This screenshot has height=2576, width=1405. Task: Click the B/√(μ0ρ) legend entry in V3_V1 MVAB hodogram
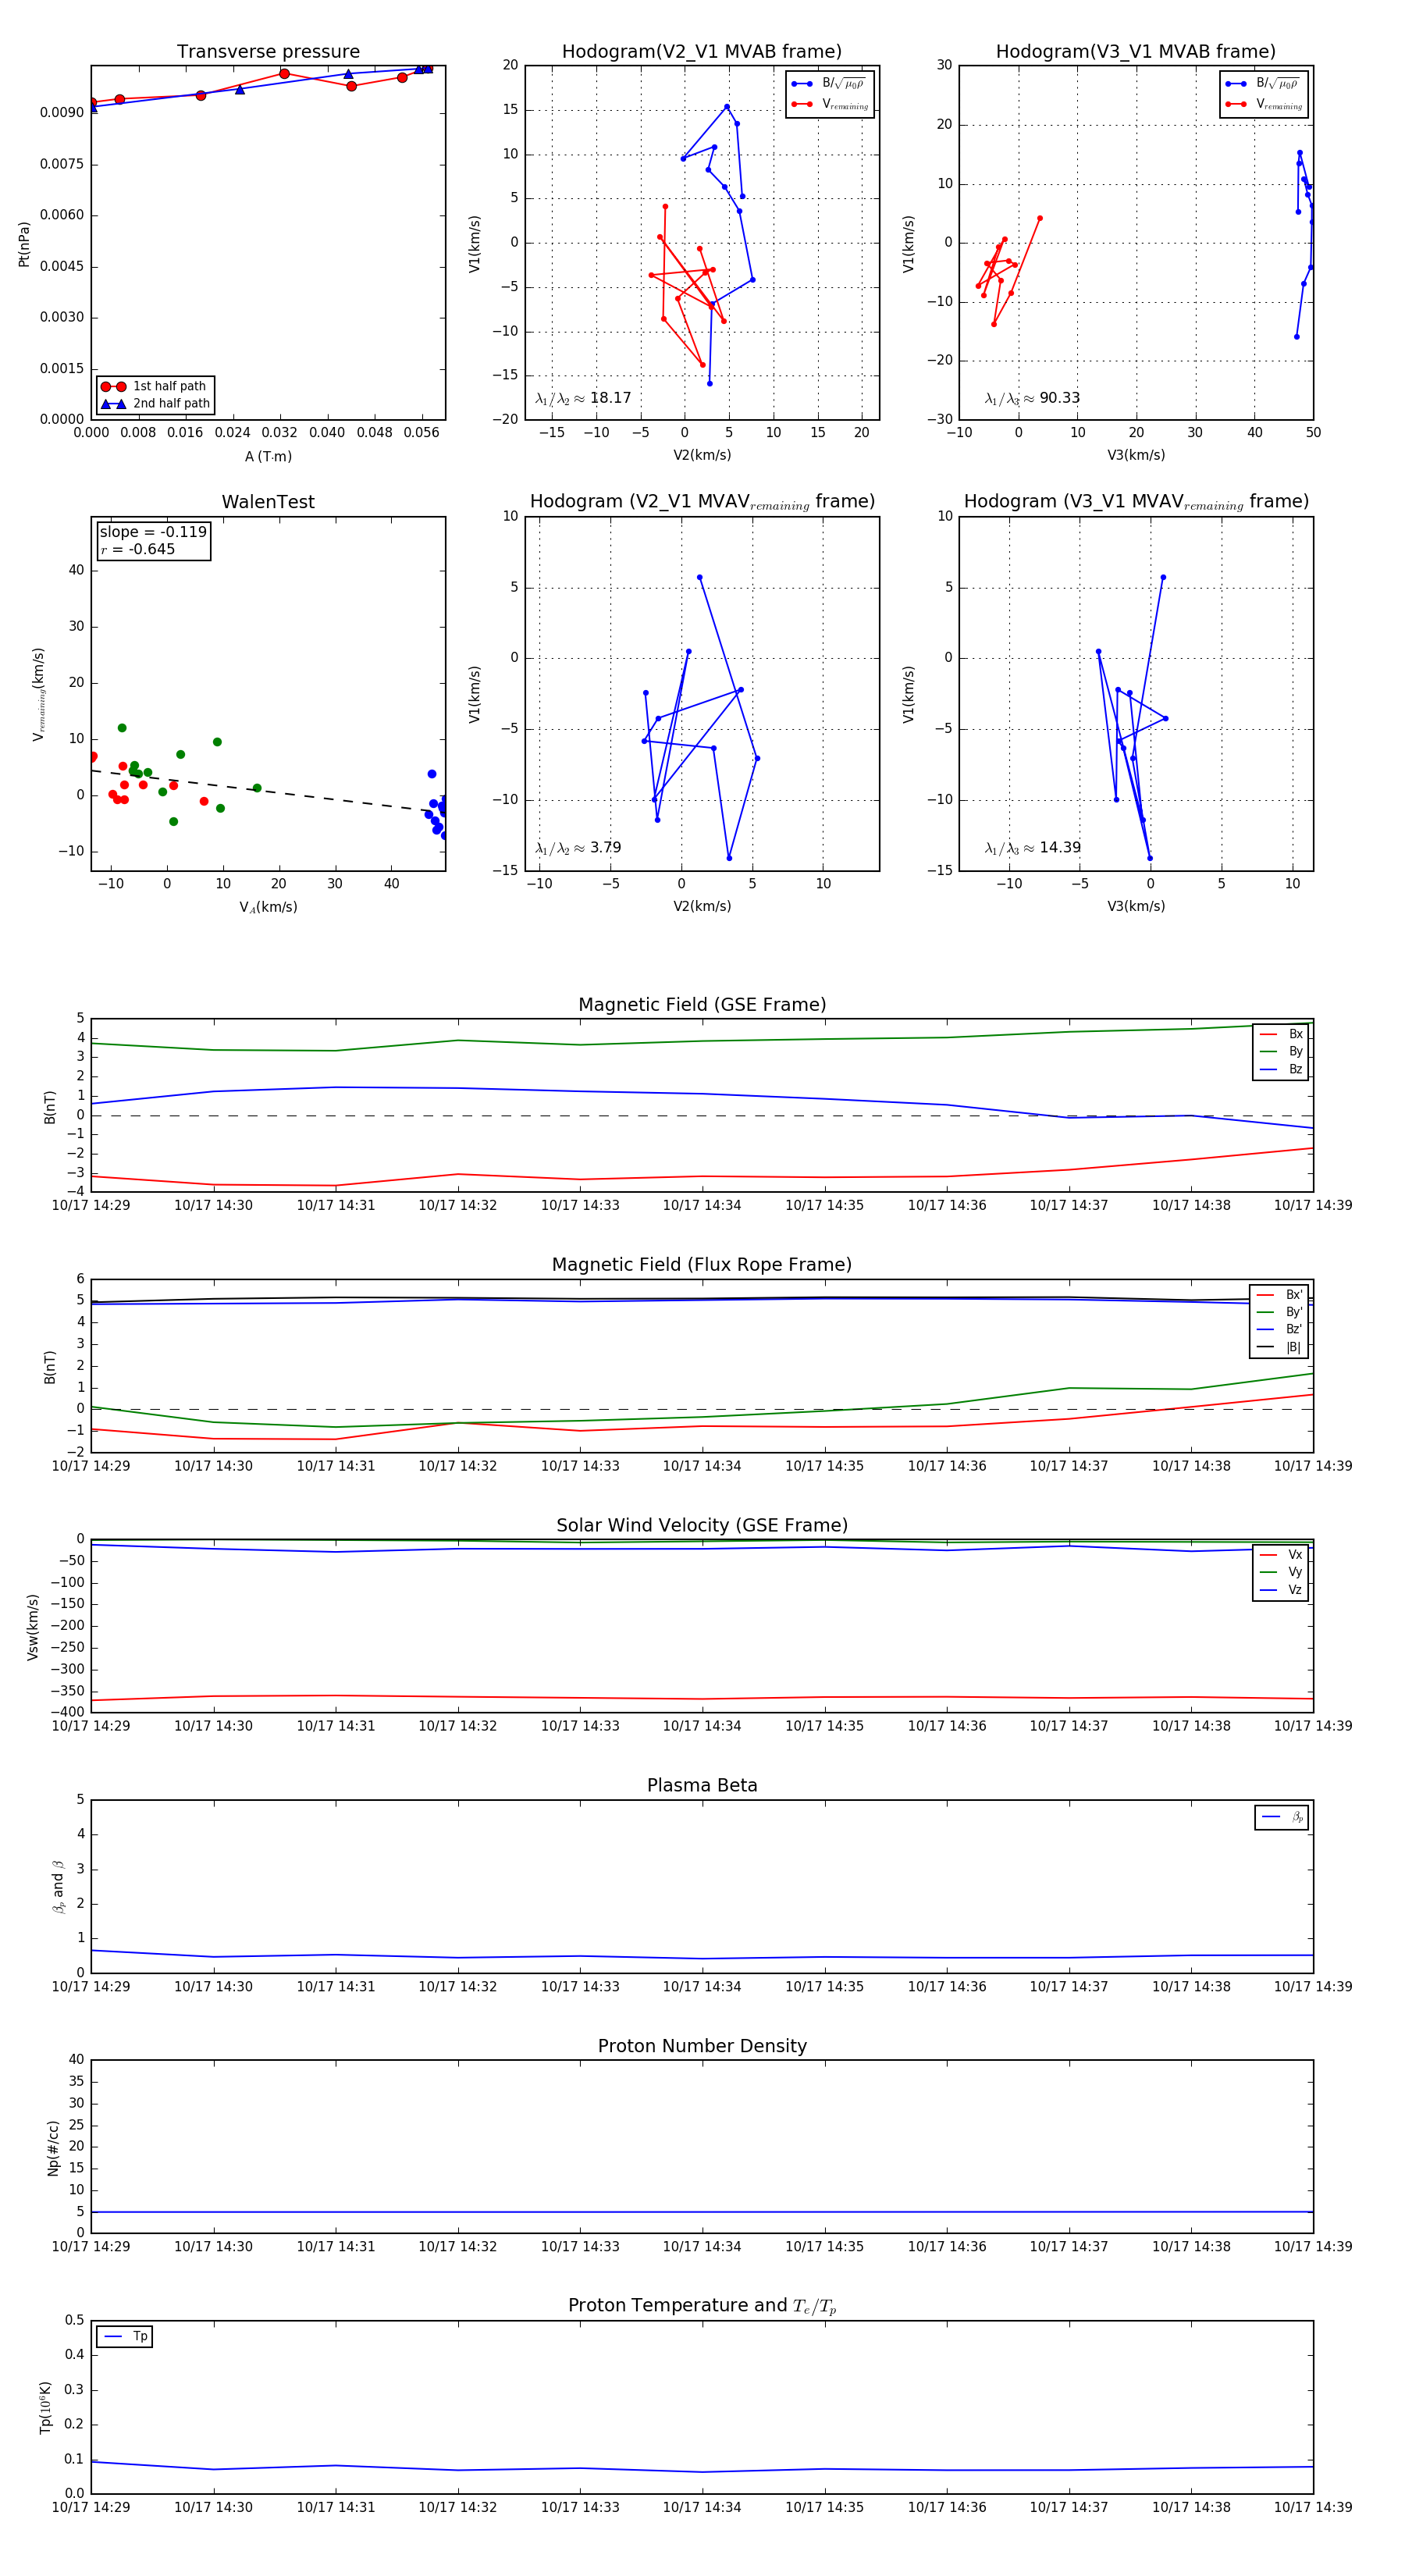pyautogui.click(x=1263, y=84)
